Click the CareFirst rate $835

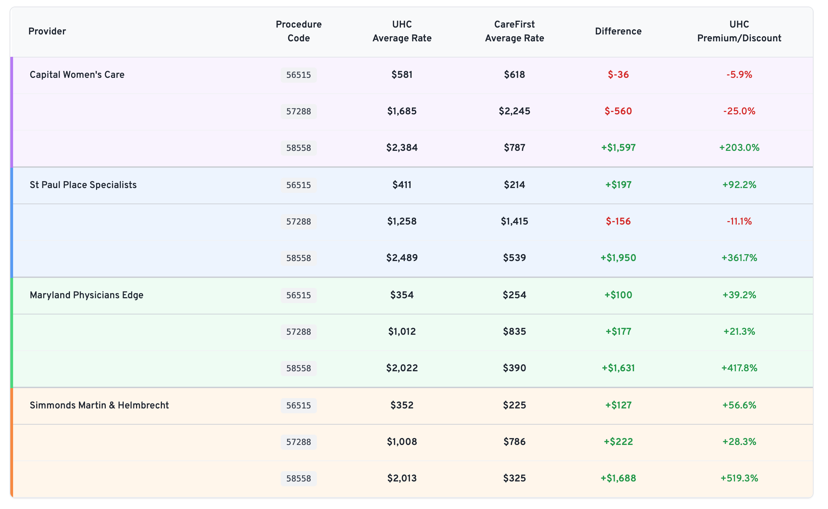pyautogui.click(x=515, y=332)
